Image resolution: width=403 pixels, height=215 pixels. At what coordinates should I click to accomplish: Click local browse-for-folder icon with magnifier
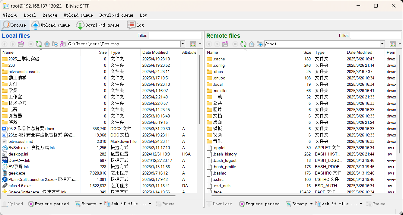(x=63, y=44)
